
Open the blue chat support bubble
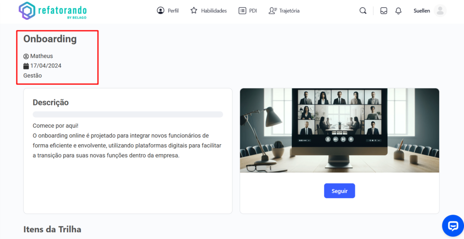pyautogui.click(x=453, y=226)
